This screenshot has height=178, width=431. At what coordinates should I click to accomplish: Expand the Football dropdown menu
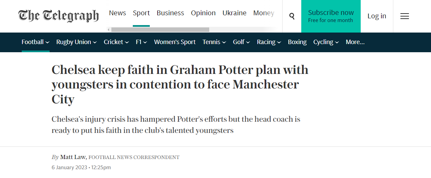point(35,42)
